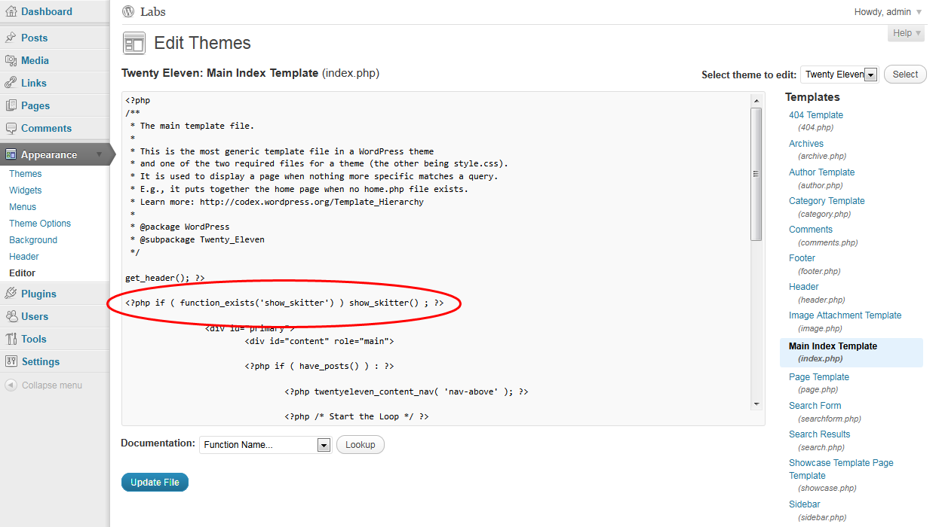This screenshot has width=939, height=527.
Task: Click the Appearance menu icon
Action: tap(11, 154)
